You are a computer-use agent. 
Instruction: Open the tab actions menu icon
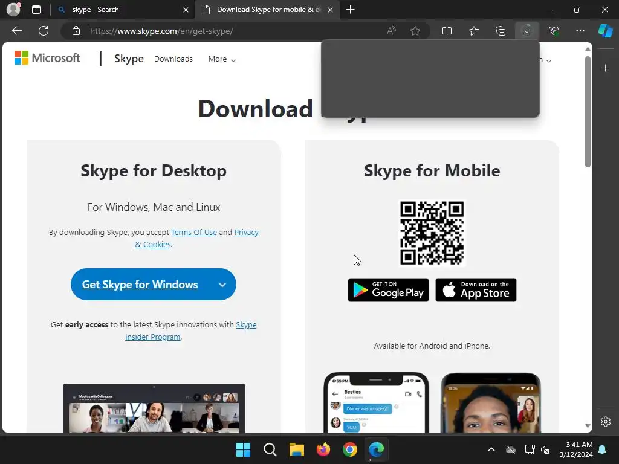[x=36, y=10]
